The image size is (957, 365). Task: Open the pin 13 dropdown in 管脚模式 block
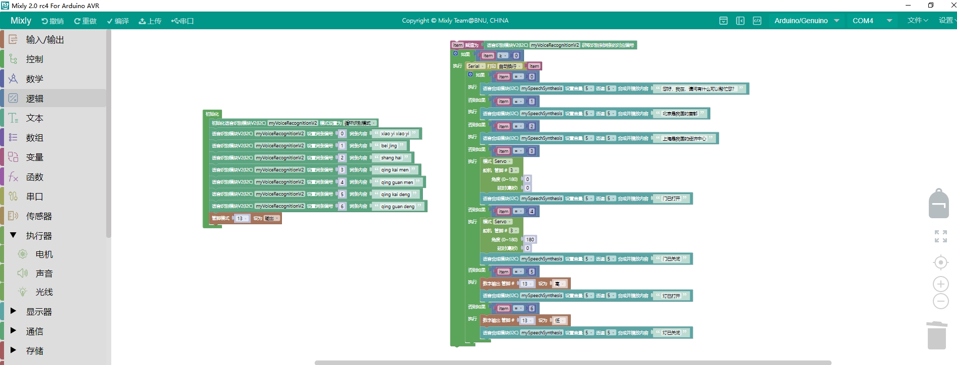[242, 218]
